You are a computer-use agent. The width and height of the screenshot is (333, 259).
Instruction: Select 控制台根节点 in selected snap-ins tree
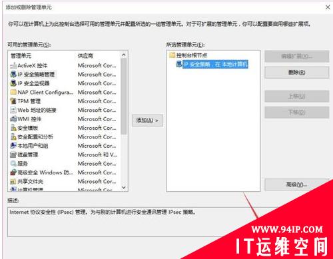192,55
